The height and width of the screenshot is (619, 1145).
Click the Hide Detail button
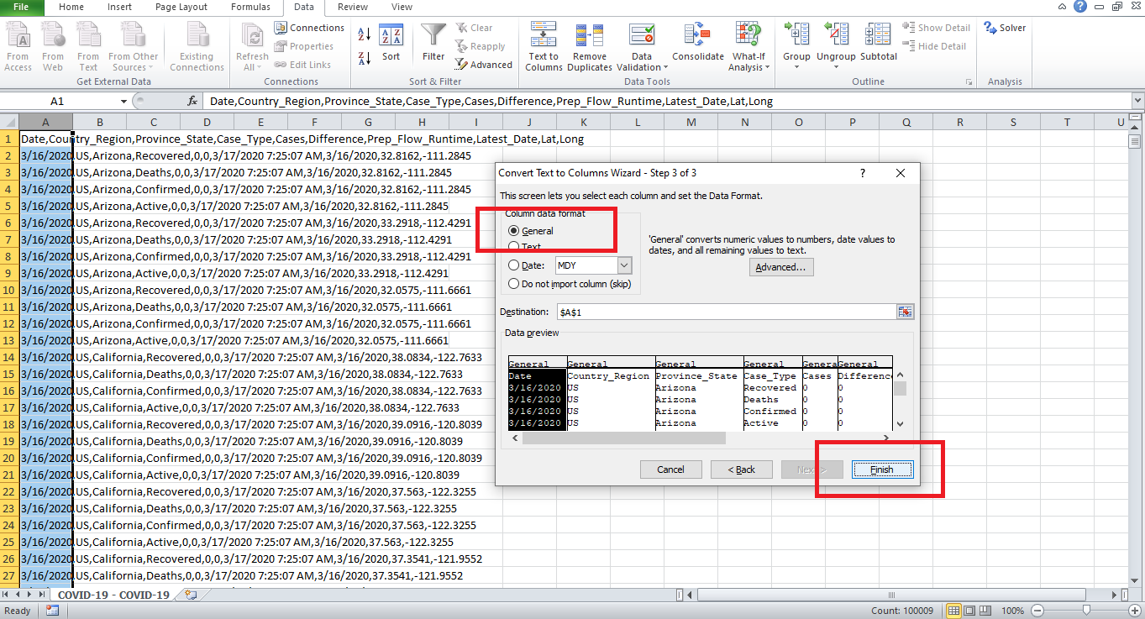[x=935, y=46]
